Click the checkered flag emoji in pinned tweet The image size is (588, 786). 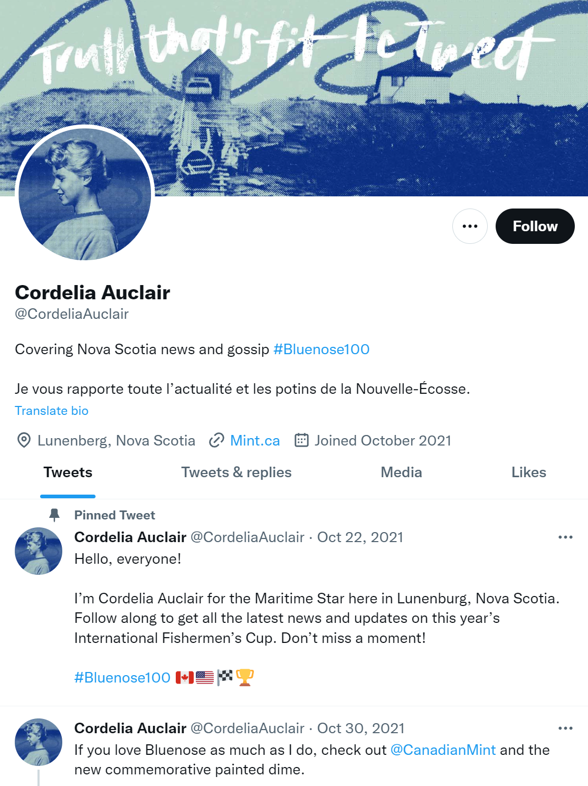(225, 677)
